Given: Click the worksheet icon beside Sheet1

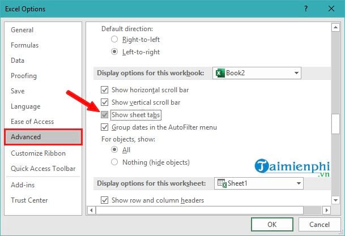Looking at the screenshot, I should coord(222,183).
